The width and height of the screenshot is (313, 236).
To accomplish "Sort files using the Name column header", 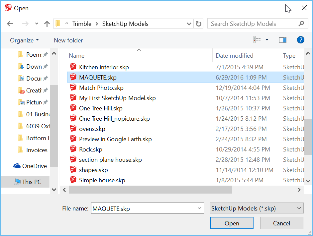I will 76,55.
